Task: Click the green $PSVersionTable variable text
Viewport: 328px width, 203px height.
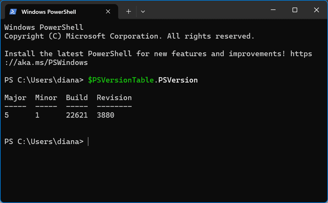Action: point(121,80)
